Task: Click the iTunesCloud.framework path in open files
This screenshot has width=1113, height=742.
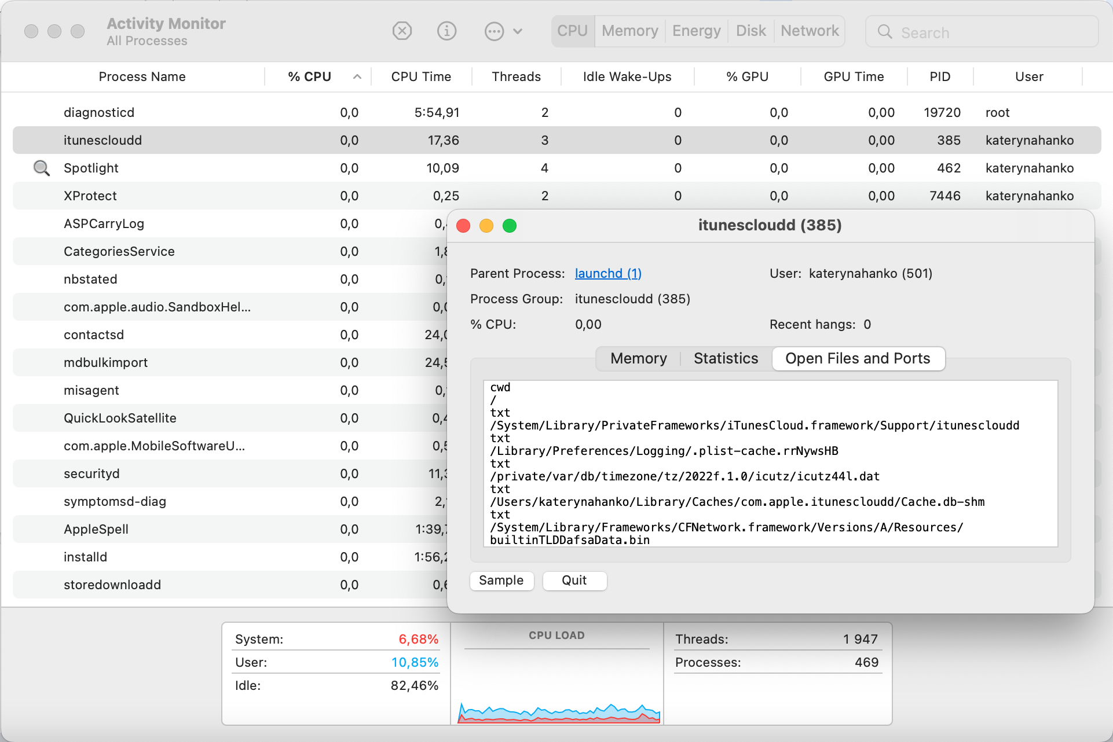Action: pos(755,425)
